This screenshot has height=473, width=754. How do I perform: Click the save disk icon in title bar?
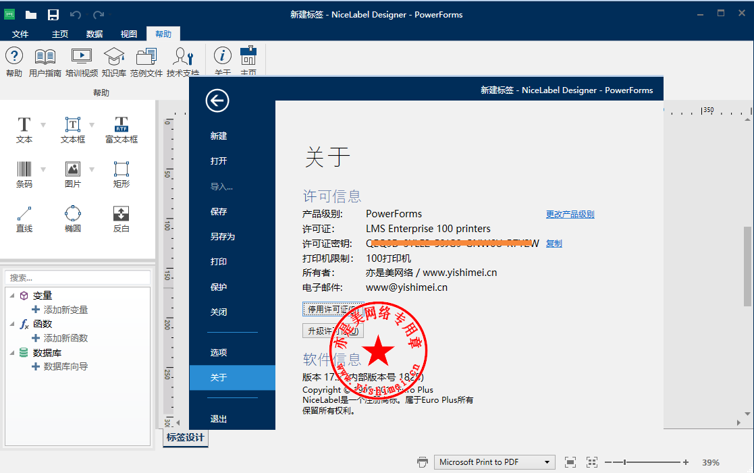(x=53, y=15)
